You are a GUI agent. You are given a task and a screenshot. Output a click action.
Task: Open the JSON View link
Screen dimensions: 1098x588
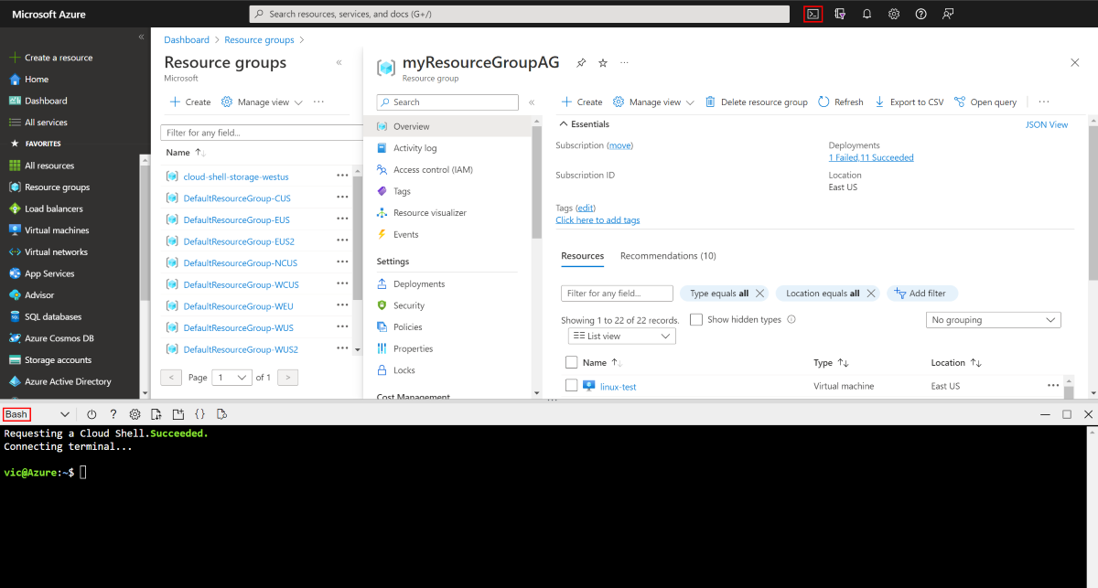1046,124
